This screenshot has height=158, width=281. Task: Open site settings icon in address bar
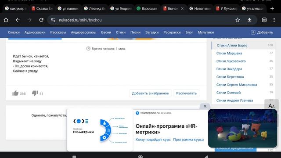click(x=53, y=20)
